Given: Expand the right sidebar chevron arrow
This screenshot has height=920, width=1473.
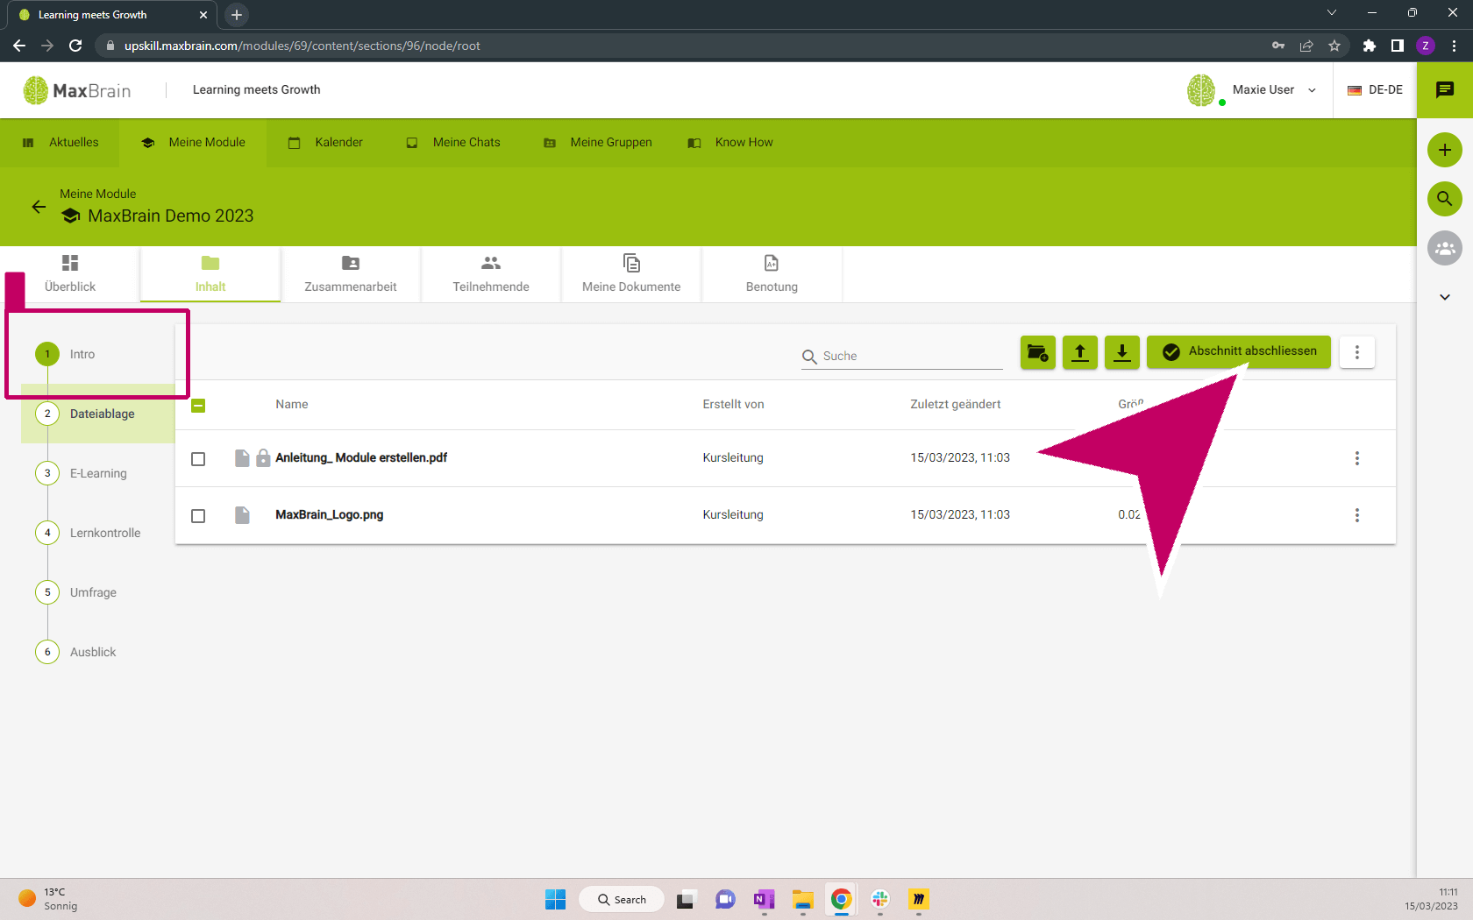Looking at the screenshot, I should click(1445, 297).
